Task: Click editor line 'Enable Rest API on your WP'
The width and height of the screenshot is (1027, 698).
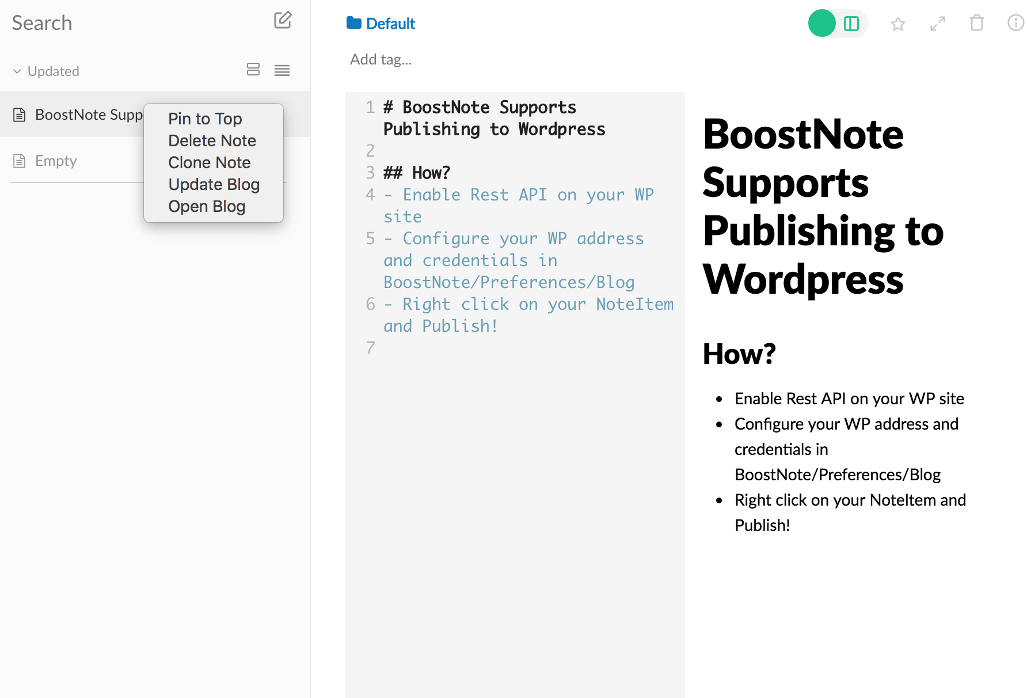Action: pos(519,195)
